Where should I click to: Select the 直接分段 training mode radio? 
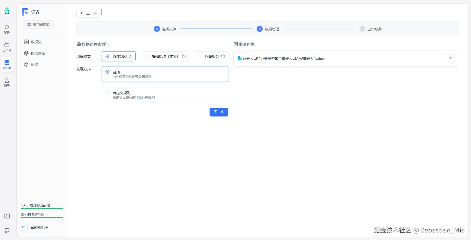click(x=107, y=56)
